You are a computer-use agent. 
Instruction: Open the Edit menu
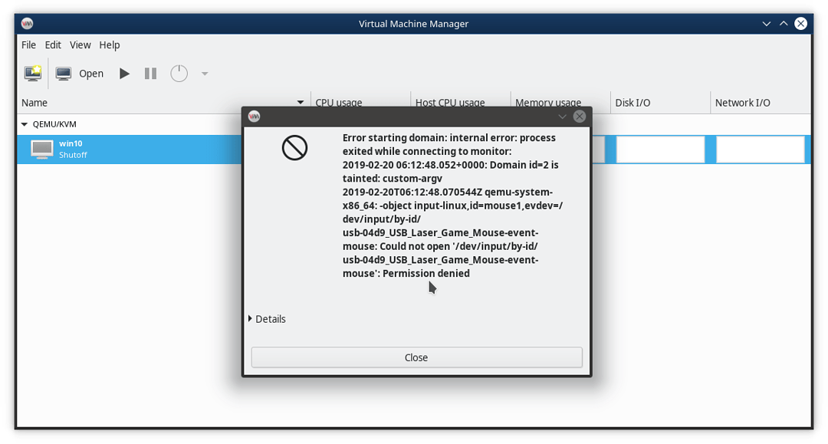click(53, 45)
